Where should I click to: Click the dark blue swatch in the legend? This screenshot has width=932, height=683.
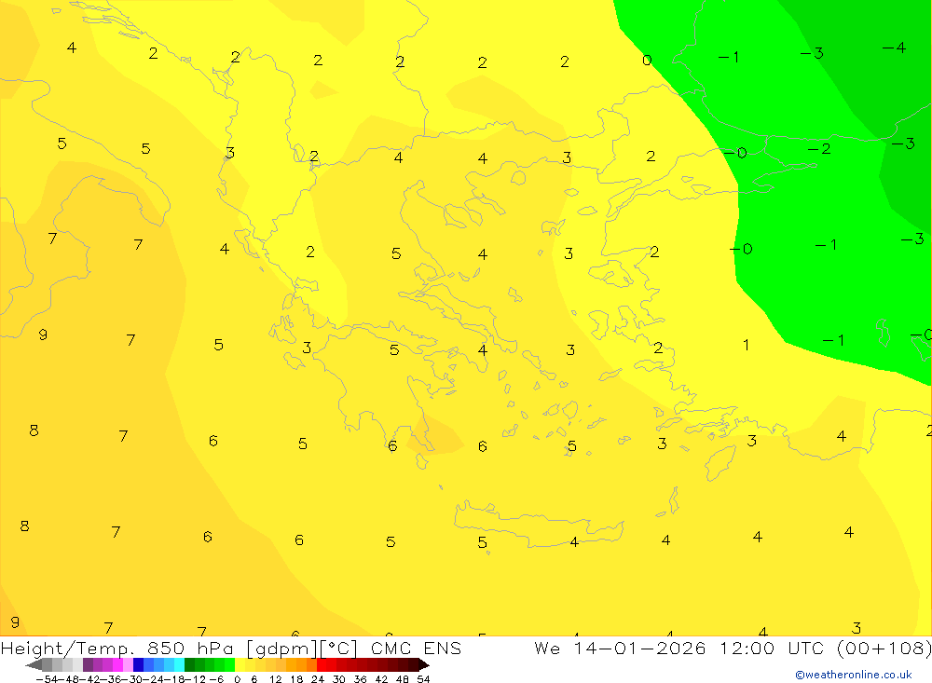[138, 665]
